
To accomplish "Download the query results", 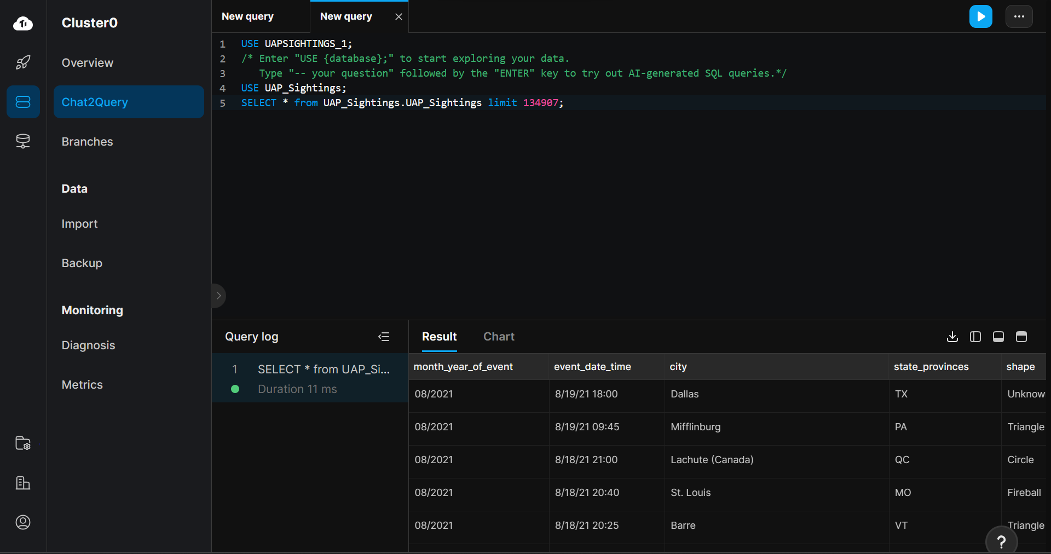I will [952, 337].
